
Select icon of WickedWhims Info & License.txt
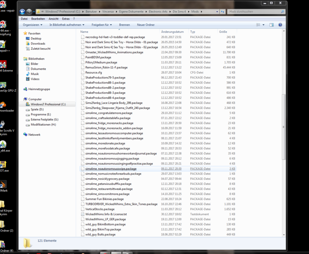(82, 214)
